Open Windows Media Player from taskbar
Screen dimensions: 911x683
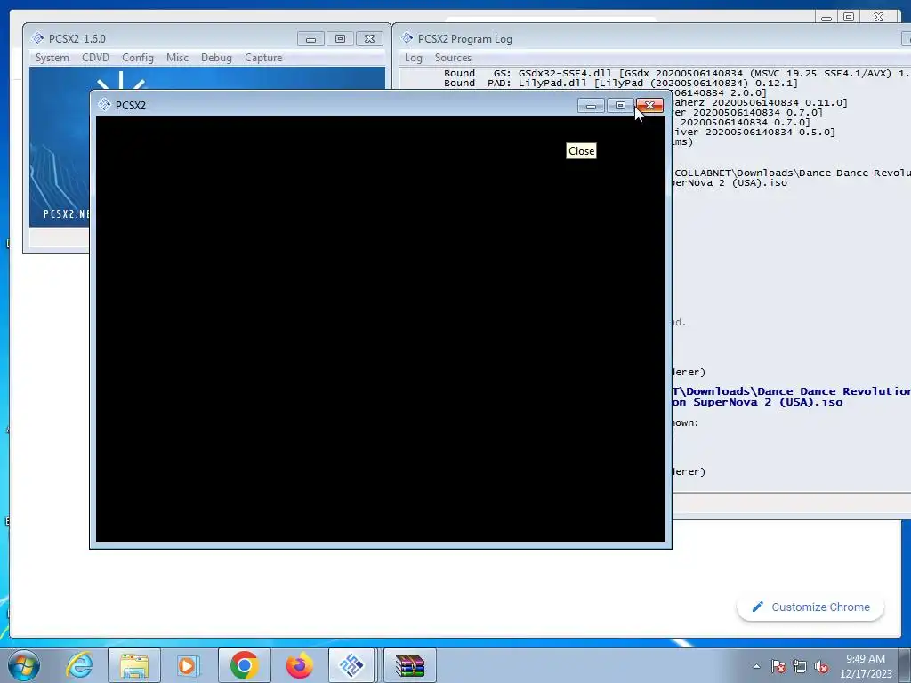[188, 665]
